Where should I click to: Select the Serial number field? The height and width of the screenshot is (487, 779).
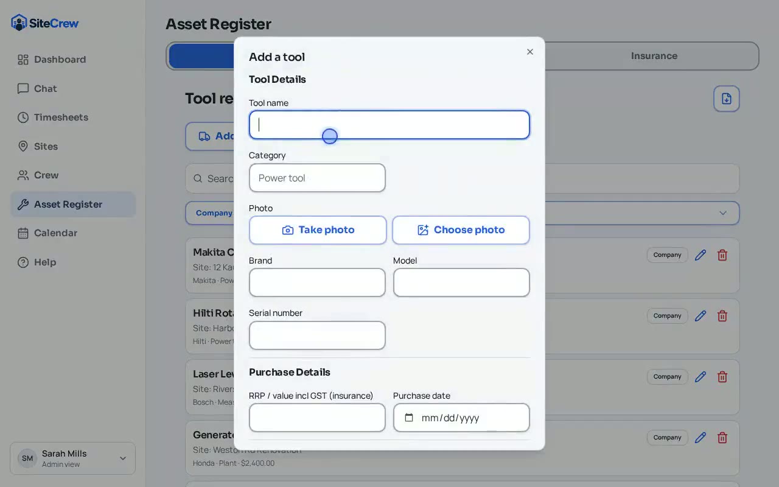coord(317,335)
